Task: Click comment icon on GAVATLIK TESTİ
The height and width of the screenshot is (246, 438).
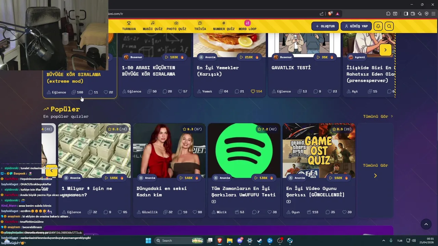Action: pyautogui.click(x=315, y=92)
